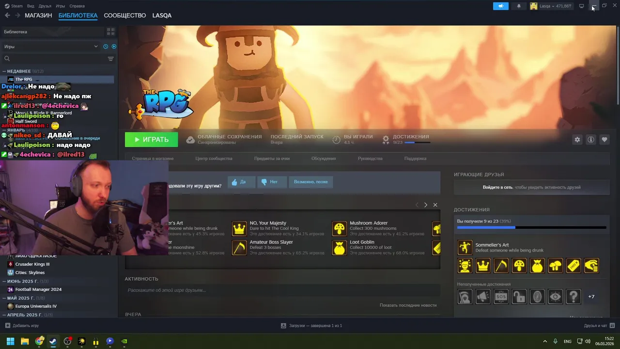Click the achievements progress bar in the right panel
620x349 pixels.
531,227
